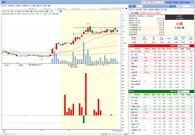
Task: Click the question mark icon in 買方15 header
Action: tap(169, 46)
